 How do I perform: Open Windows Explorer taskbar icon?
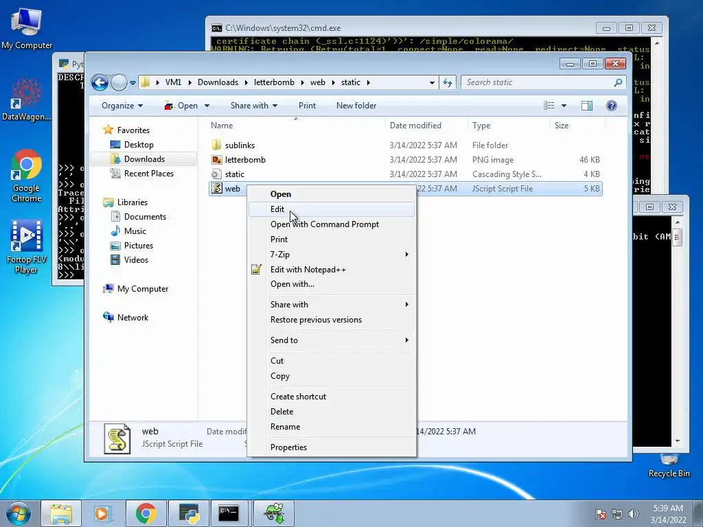[x=61, y=513]
